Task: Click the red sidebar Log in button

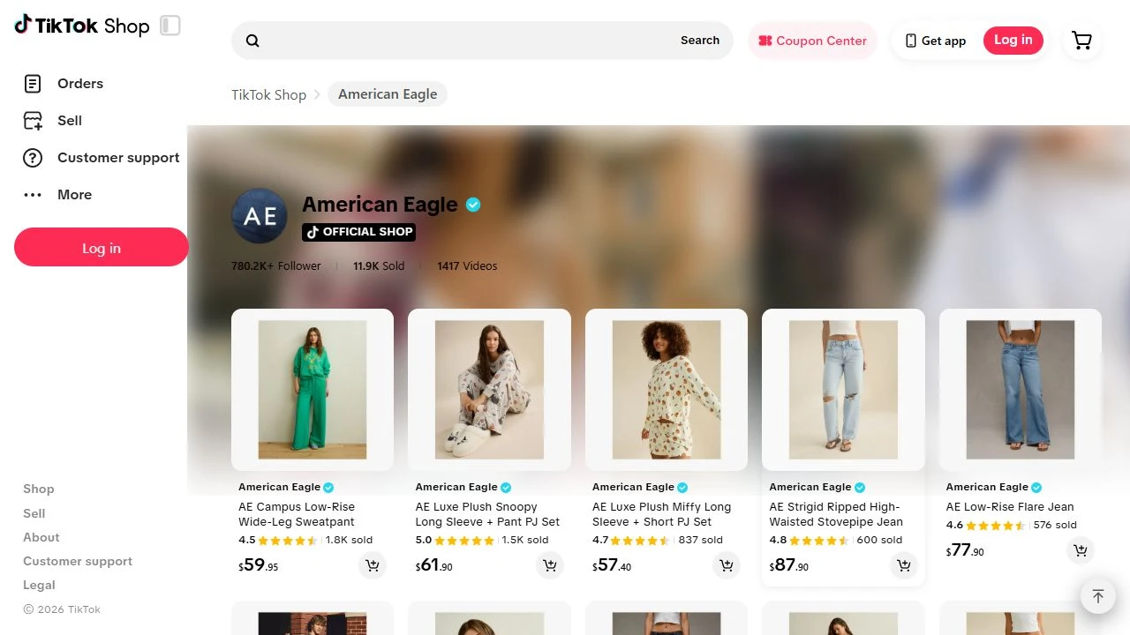Action: [x=102, y=248]
